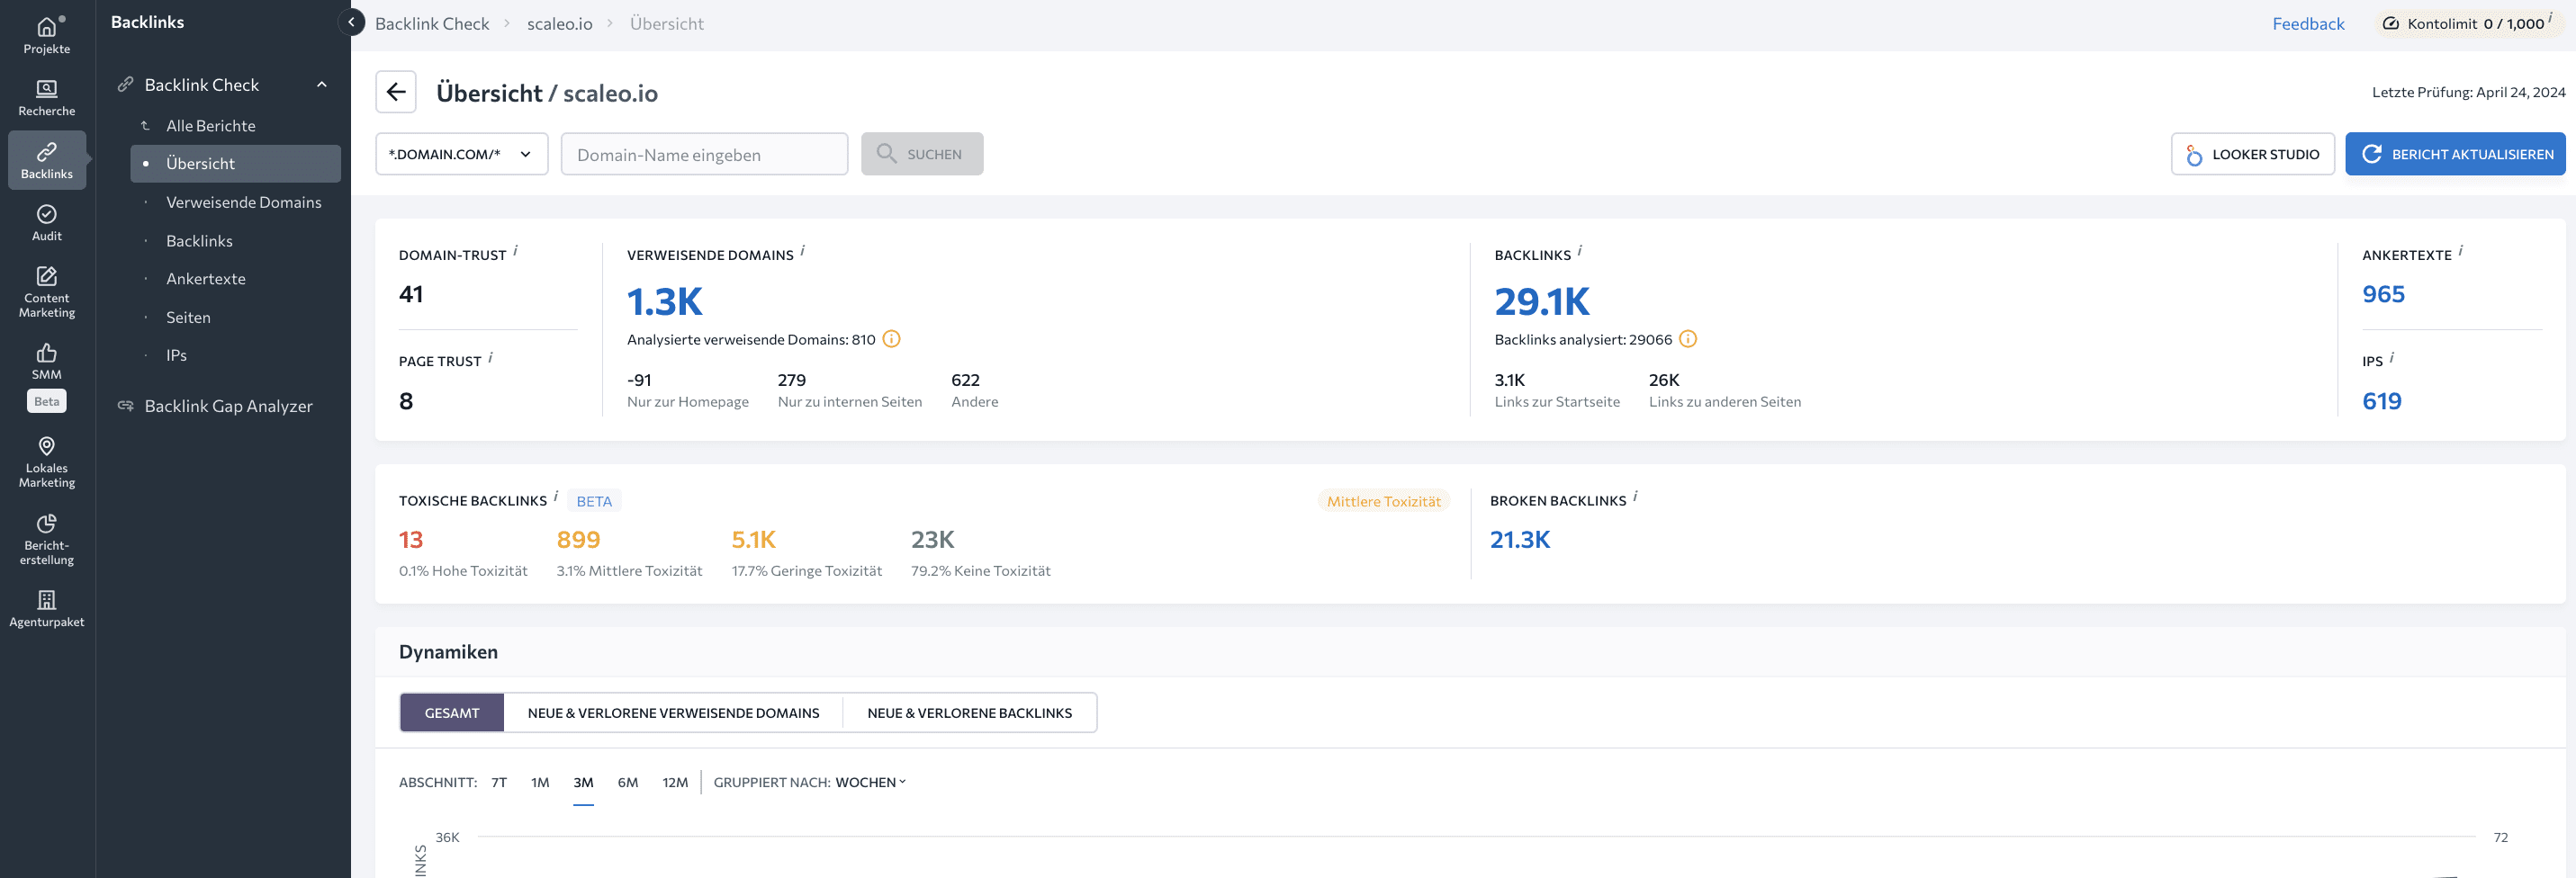Show Kontolimit info icon
Screen dimensions: 2576x878
pyautogui.click(x=2551, y=17)
